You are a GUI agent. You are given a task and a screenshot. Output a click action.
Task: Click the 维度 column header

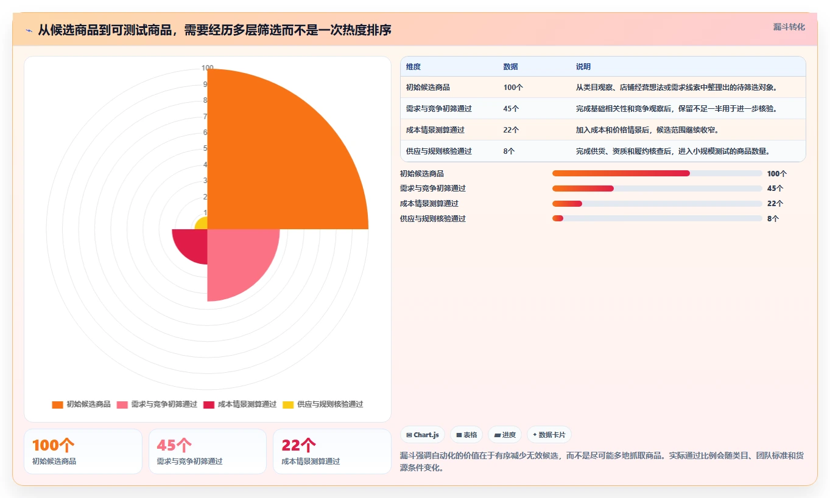[x=413, y=67]
